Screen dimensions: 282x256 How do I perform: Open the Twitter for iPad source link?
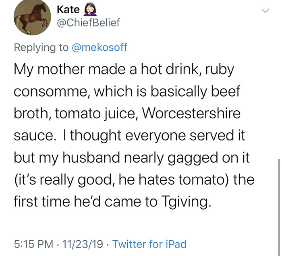pyautogui.click(x=149, y=244)
